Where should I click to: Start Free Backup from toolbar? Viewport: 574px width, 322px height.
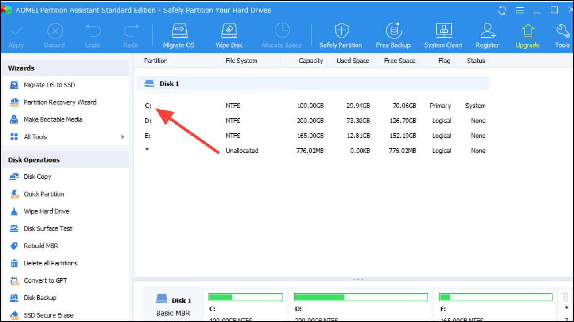(x=393, y=36)
